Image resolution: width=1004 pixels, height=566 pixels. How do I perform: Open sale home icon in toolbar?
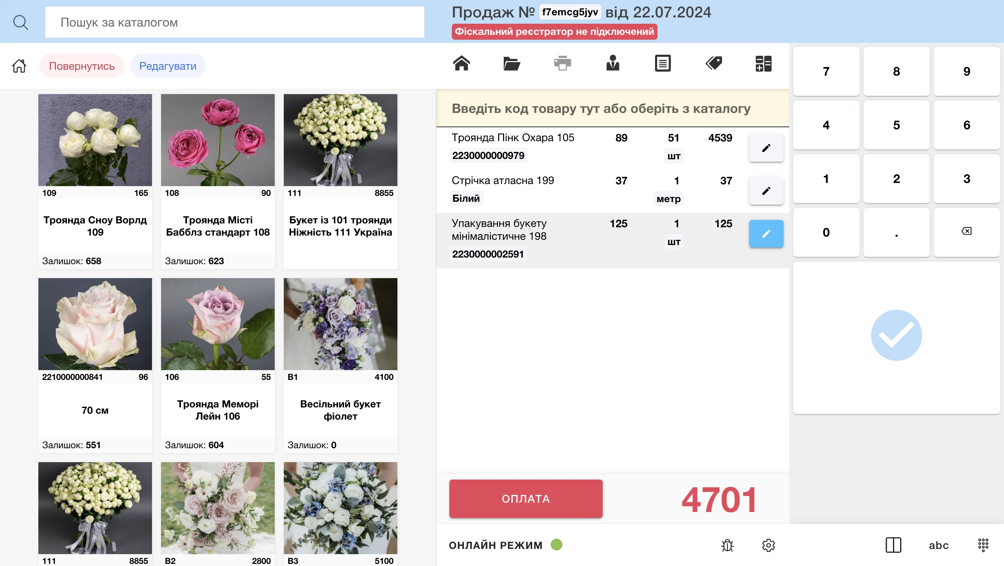pos(462,63)
